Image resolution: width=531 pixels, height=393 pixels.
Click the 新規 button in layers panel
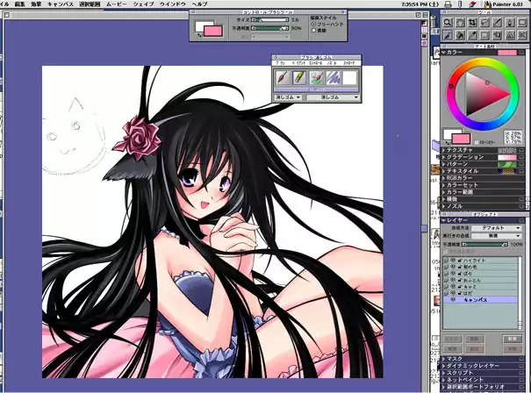pyautogui.click(x=514, y=339)
